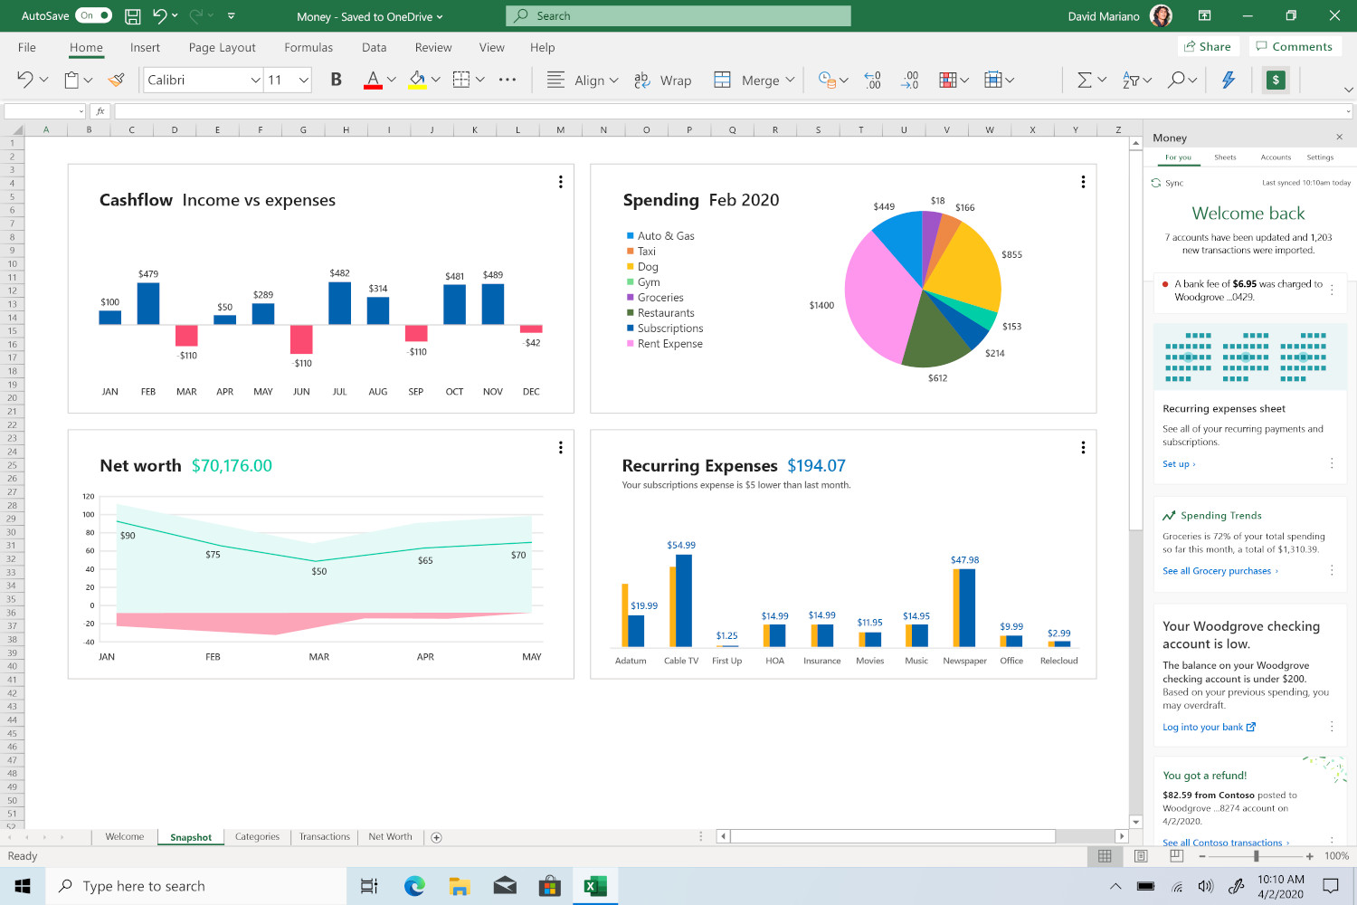1357x905 pixels.
Task: Open the Merge dropdown
Action: (754, 80)
